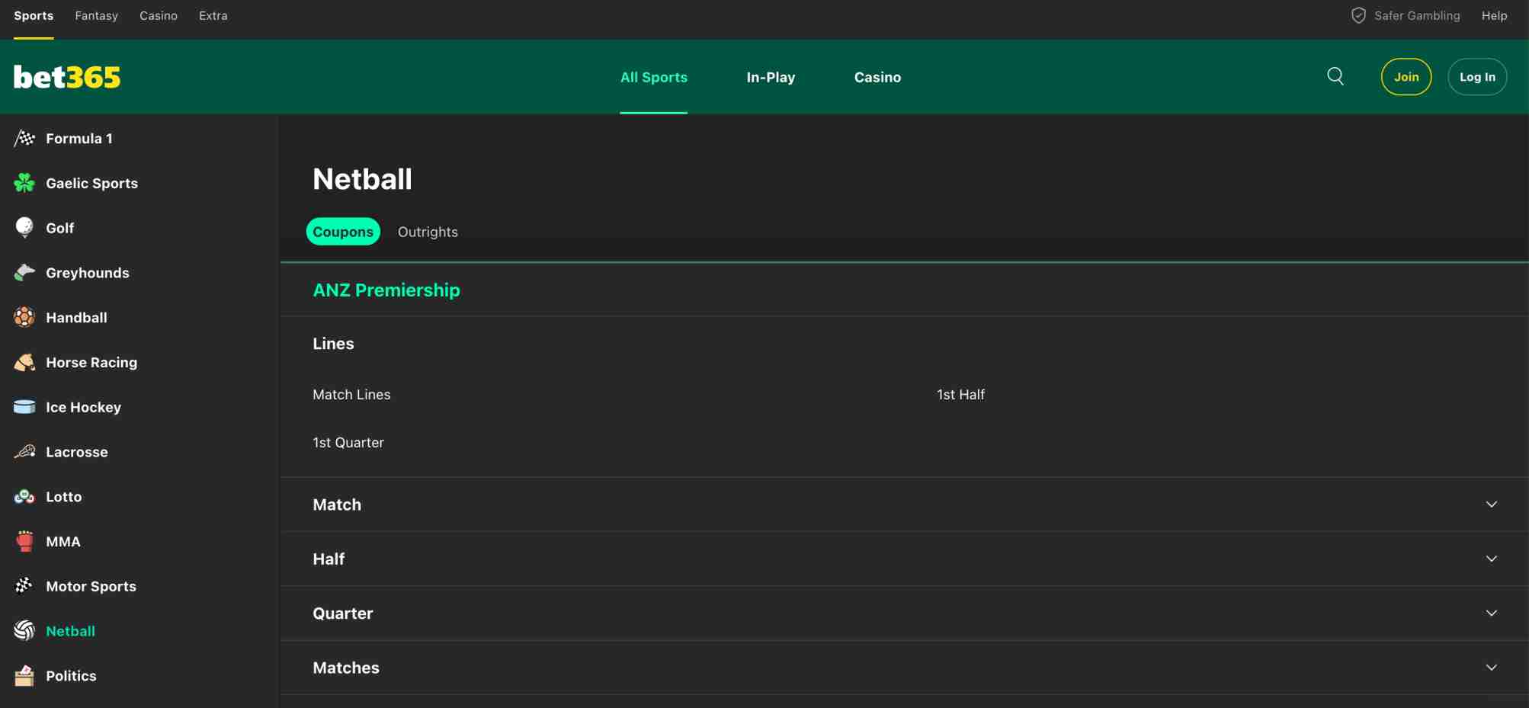
Task: Click the Formula 1 checkered flag icon
Action: [24, 138]
